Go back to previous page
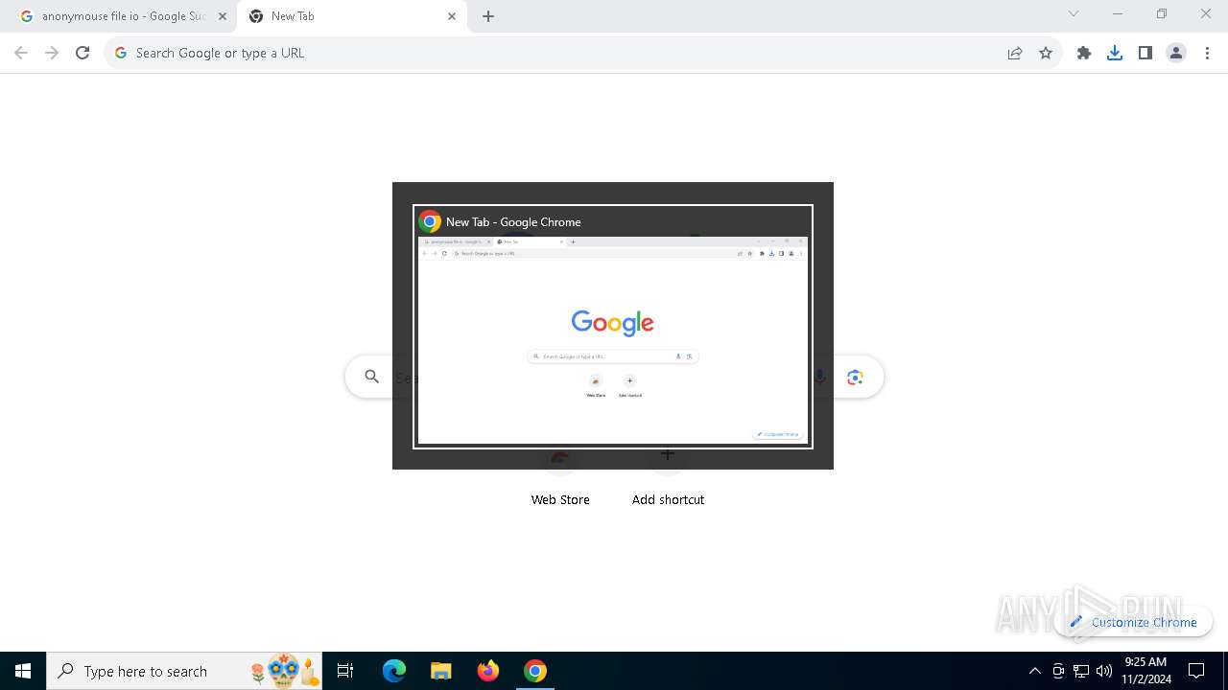 21,53
